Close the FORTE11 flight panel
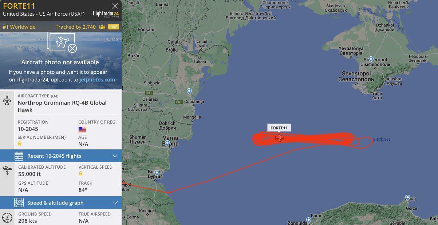This screenshot has height=225, width=438. point(115,6)
